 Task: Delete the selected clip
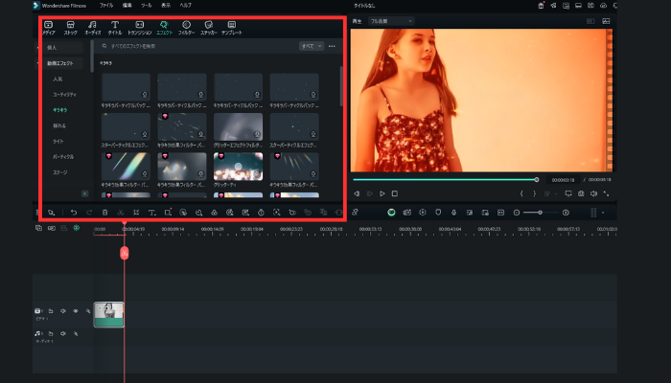pos(104,212)
